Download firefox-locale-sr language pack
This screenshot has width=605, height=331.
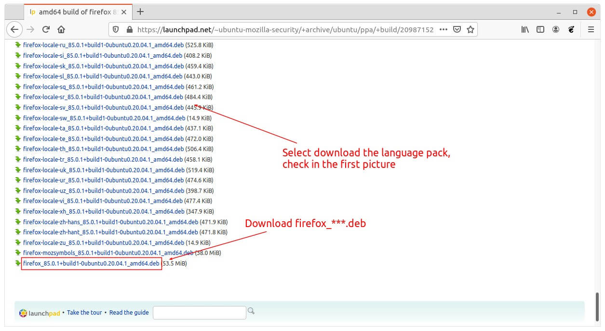point(103,97)
